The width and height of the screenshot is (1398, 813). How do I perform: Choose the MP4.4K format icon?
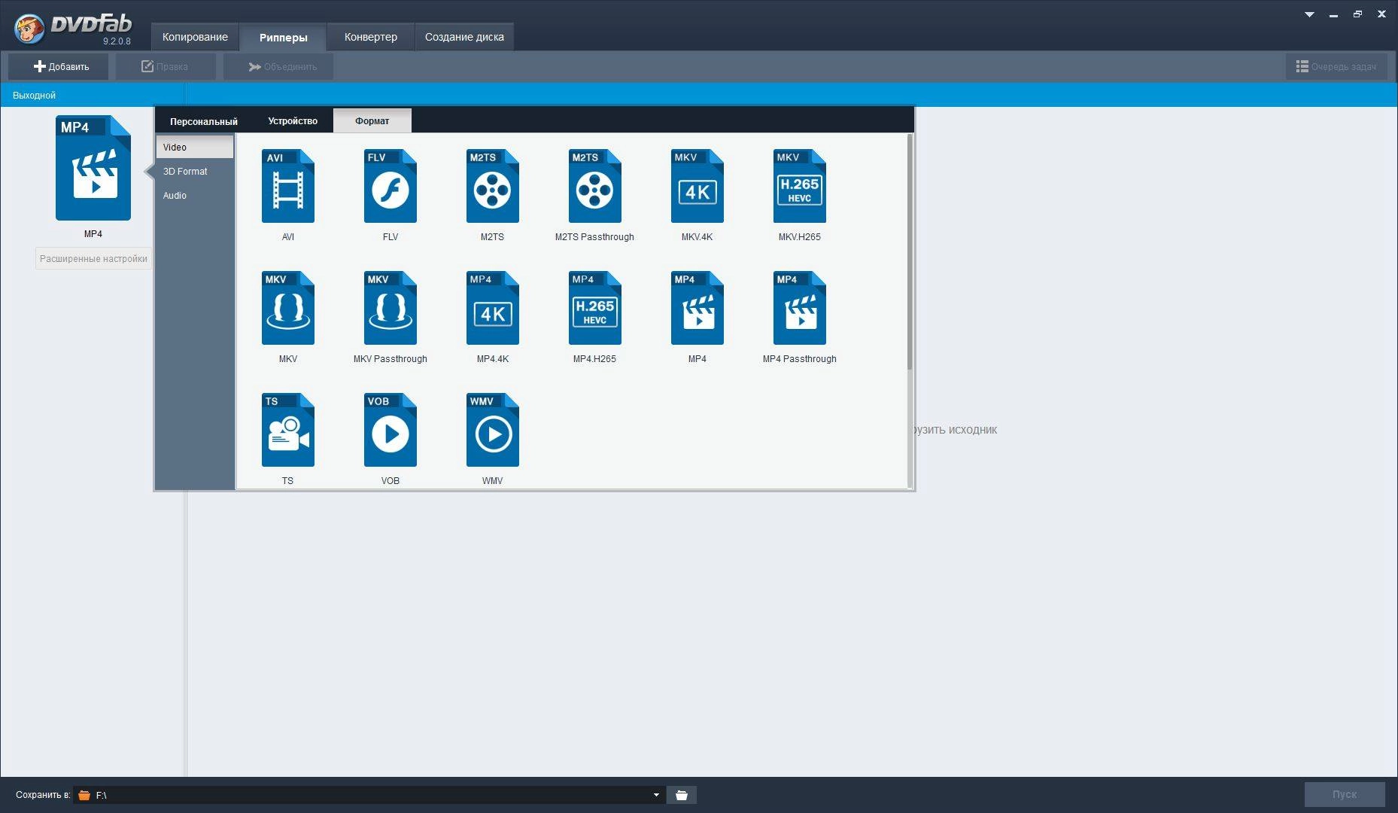coord(493,308)
